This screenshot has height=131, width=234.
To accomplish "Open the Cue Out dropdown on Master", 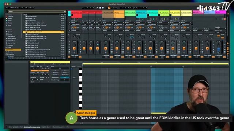I will click(220, 29).
